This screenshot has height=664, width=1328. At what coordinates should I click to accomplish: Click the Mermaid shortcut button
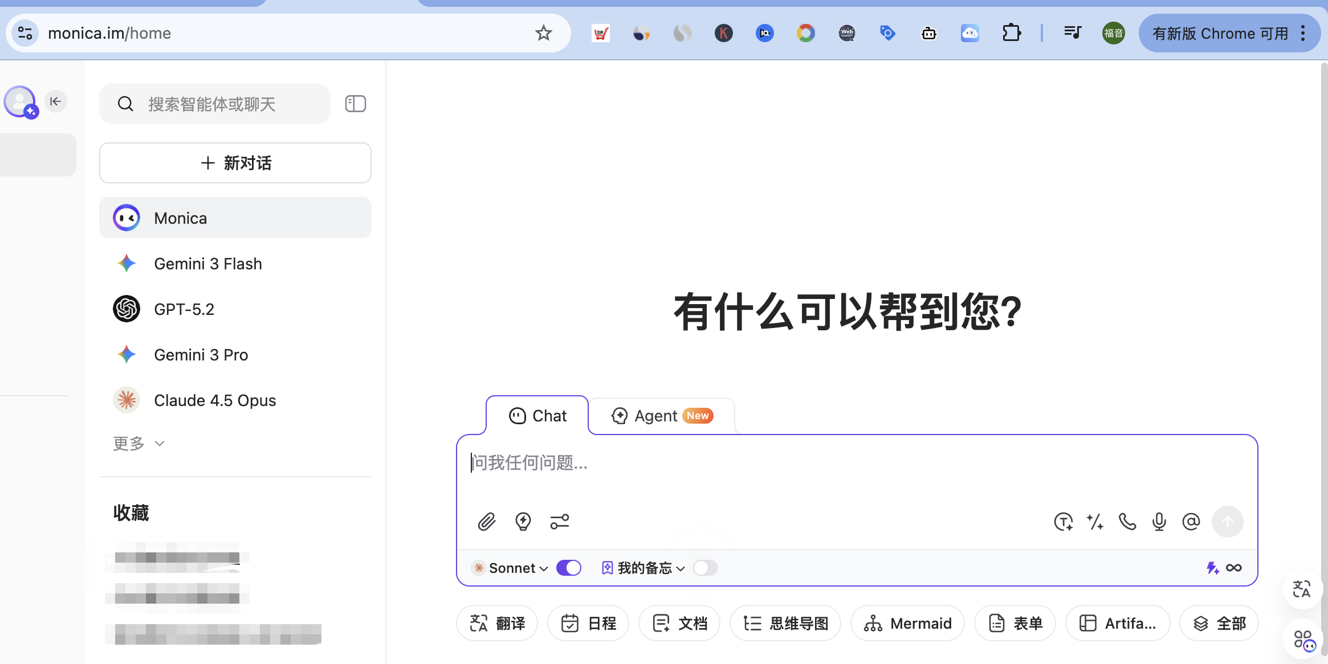pyautogui.click(x=907, y=624)
